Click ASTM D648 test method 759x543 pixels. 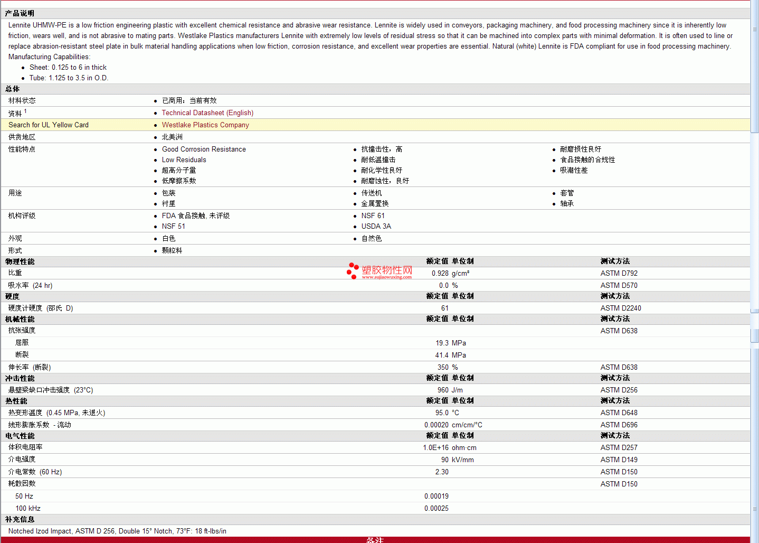click(x=619, y=413)
